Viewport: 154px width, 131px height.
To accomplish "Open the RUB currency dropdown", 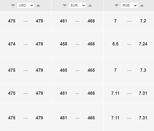I will [x=129, y=5].
